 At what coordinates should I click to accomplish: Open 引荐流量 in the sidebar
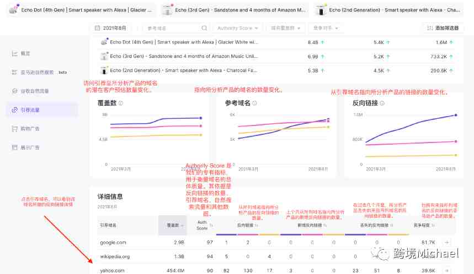[30, 110]
